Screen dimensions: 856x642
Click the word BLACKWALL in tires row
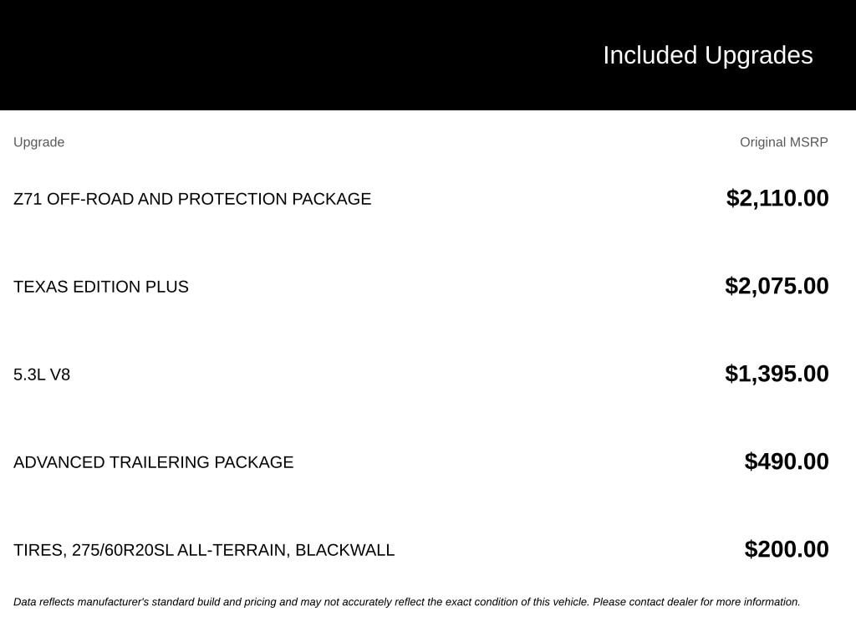coord(345,550)
